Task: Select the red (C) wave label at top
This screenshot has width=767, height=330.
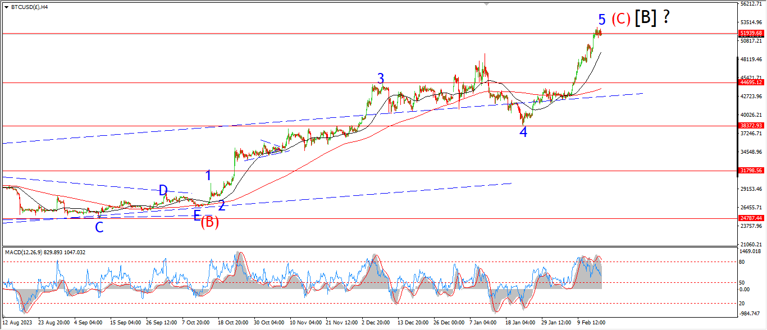Action: coord(621,19)
